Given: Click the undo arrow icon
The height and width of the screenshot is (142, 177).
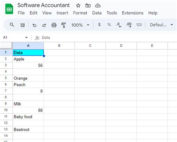Looking at the screenshot, I should tap(34, 25).
